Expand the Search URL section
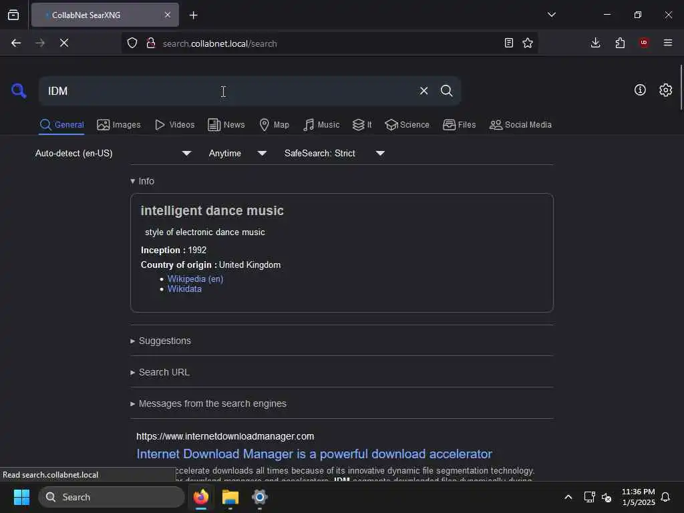The image size is (684, 513). coord(160,372)
